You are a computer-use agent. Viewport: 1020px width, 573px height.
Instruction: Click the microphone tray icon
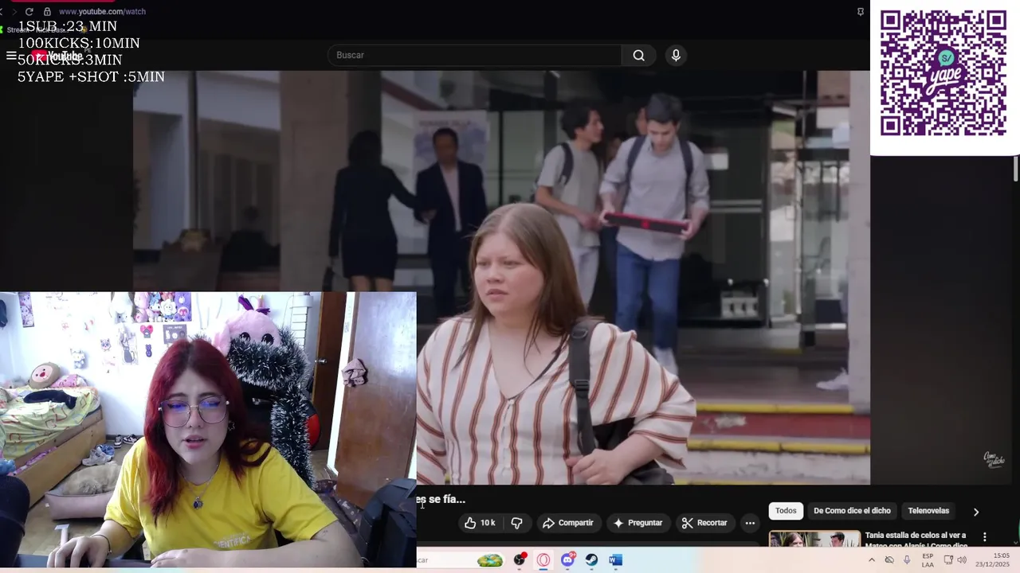[x=907, y=560]
